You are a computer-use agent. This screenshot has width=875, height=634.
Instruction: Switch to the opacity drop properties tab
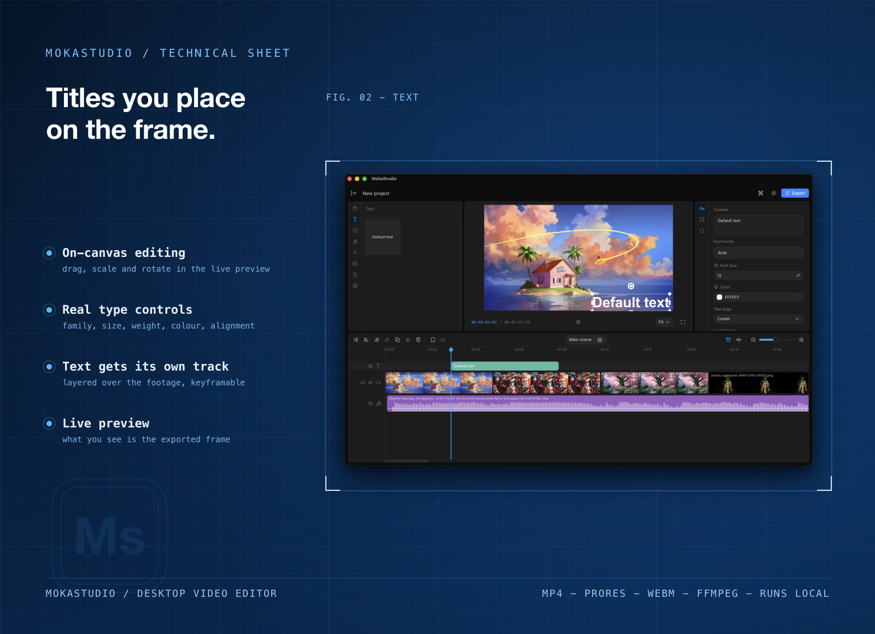(x=702, y=231)
